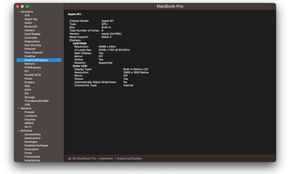Select Locations under Network

click(31, 116)
